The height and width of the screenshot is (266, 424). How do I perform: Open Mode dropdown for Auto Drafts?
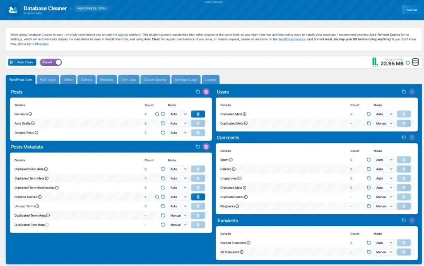pos(178,123)
